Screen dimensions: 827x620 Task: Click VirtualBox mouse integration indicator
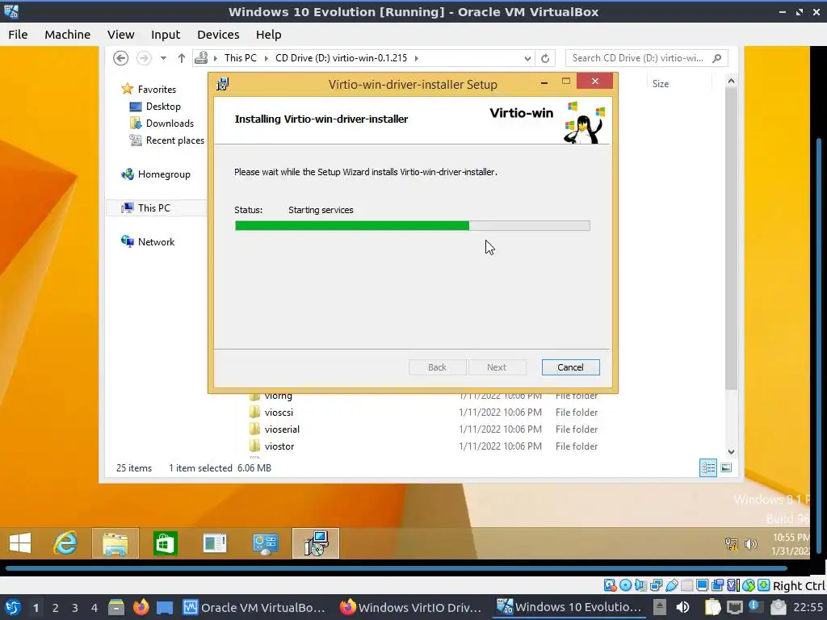pyautogui.click(x=749, y=585)
